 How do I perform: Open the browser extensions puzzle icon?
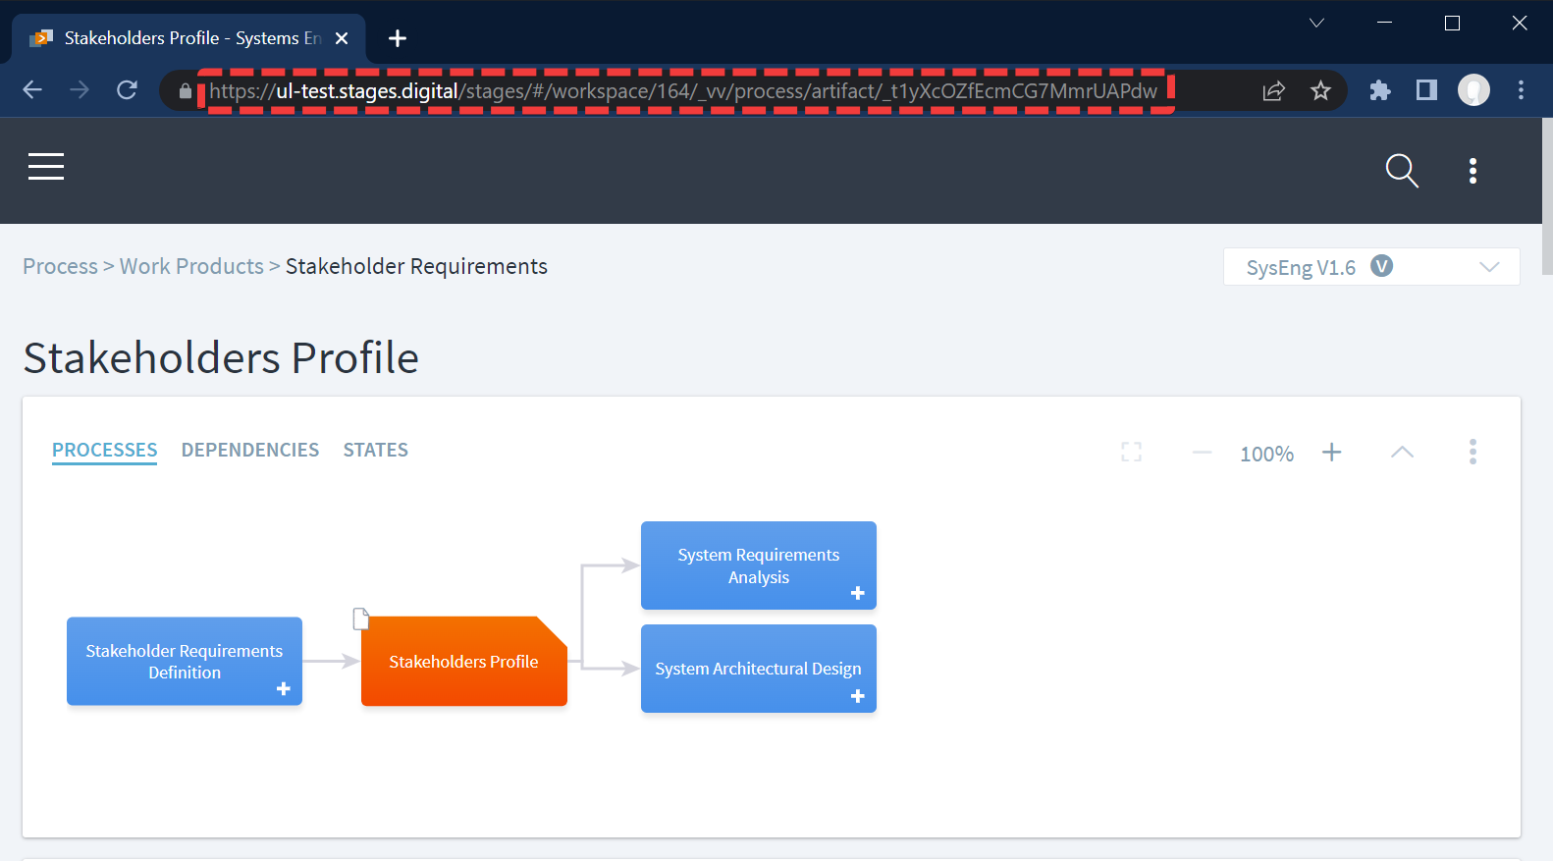1379,90
